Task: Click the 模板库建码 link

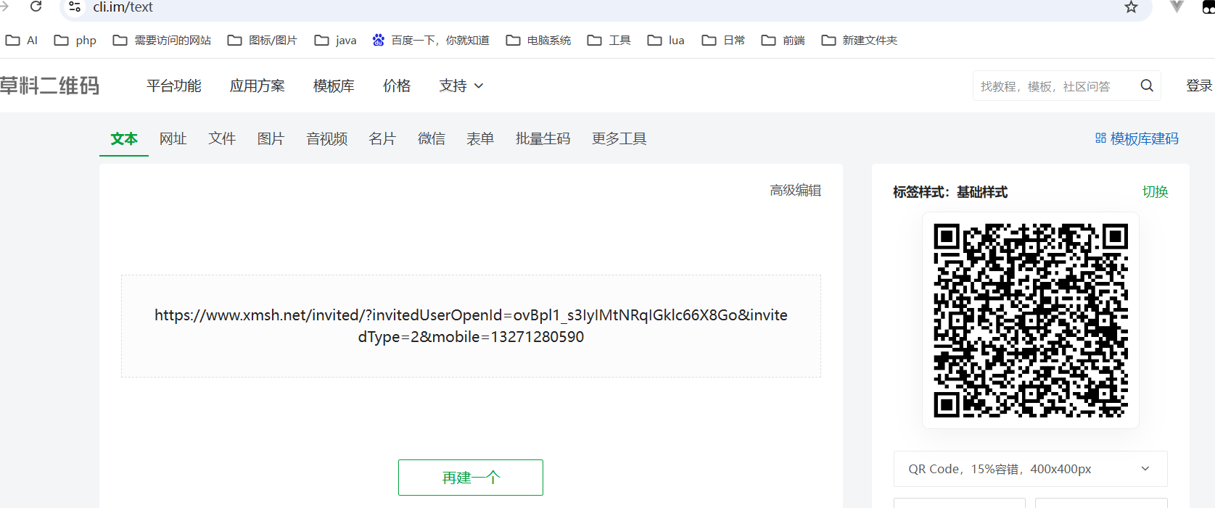Action: pyautogui.click(x=1137, y=138)
